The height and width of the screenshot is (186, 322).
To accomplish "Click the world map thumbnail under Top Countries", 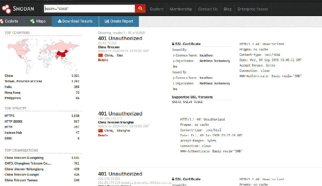I will (x=43, y=55).
